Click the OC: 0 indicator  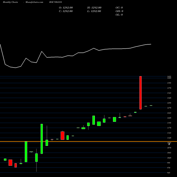[x=119, y=8]
